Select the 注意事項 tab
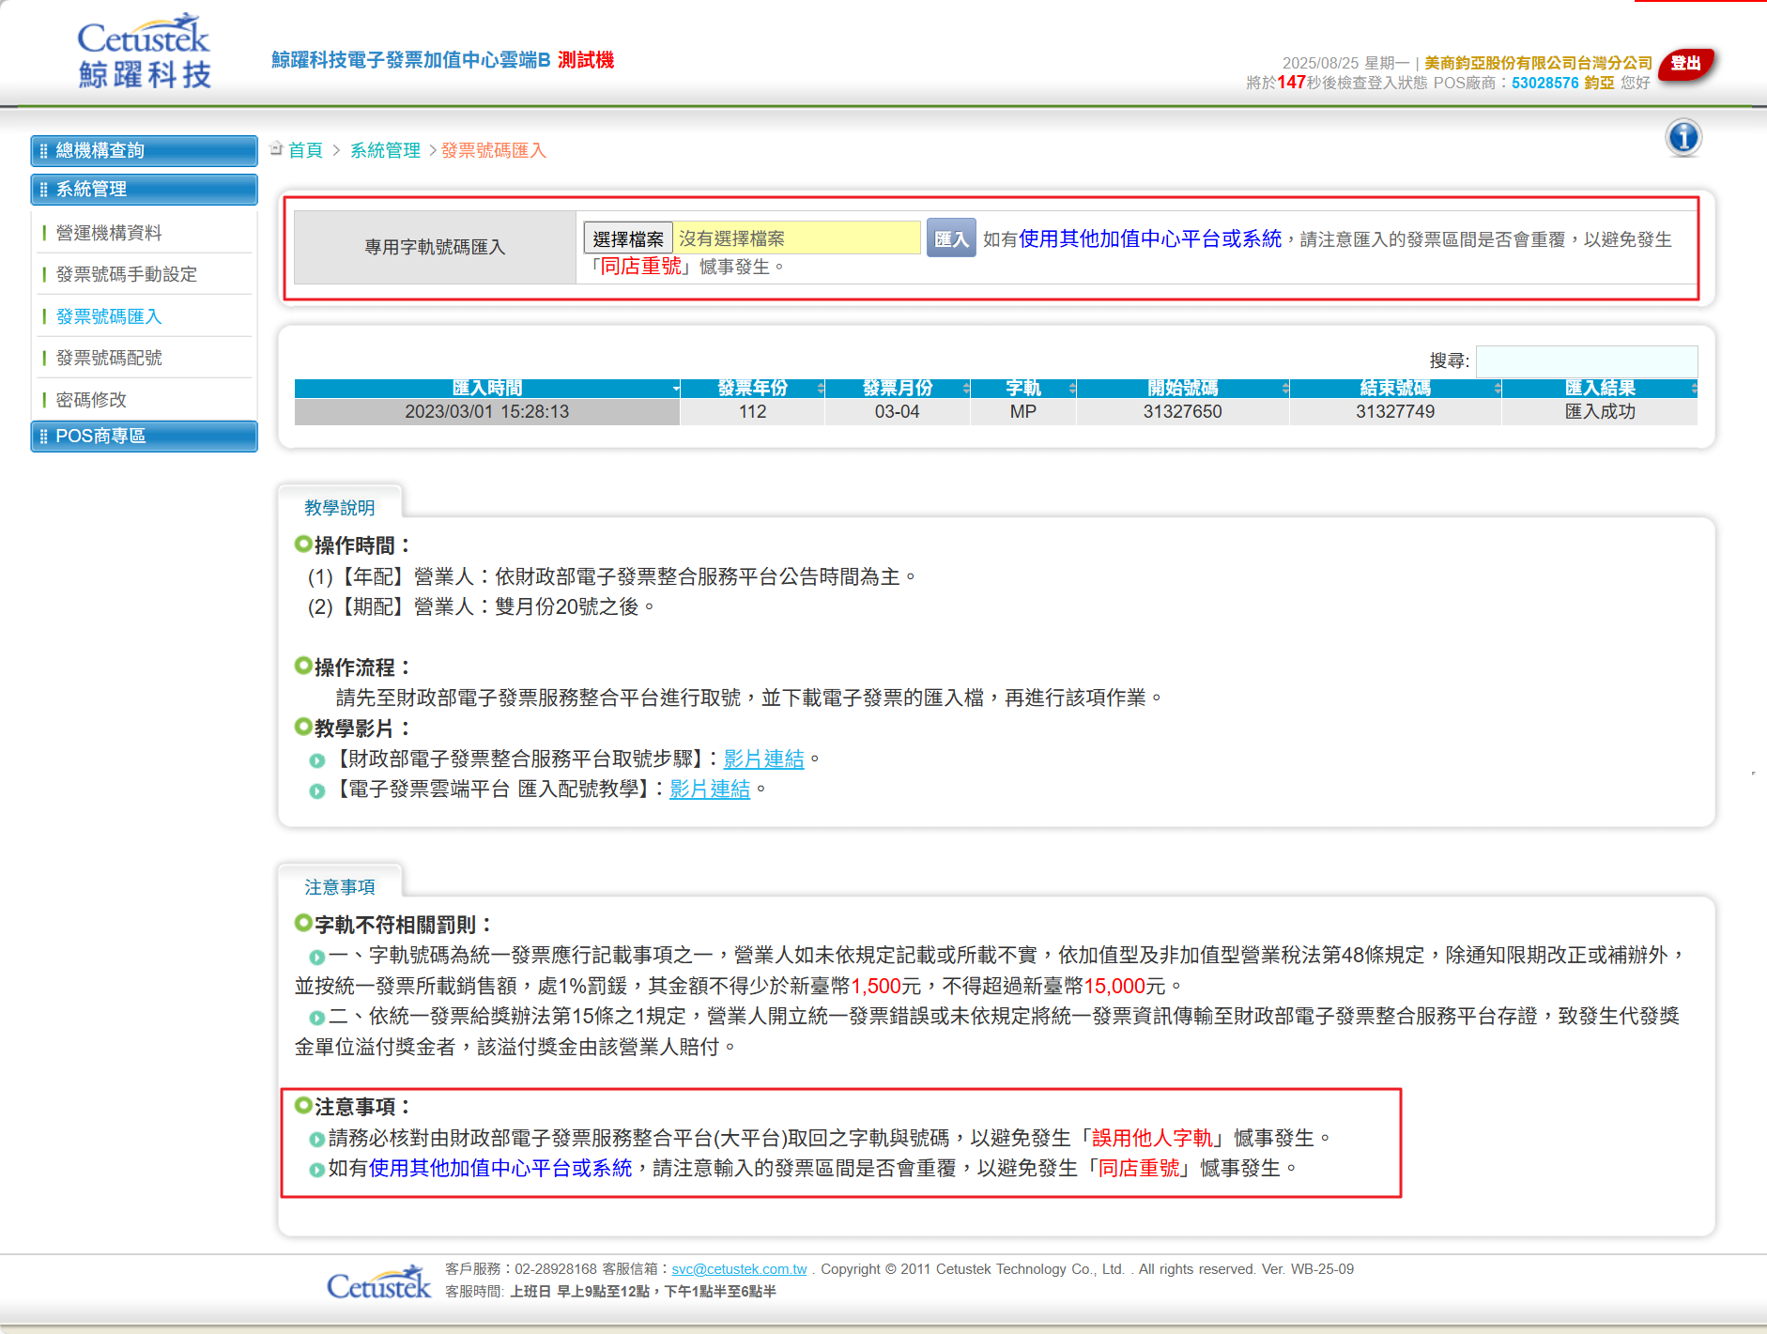 pyautogui.click(x=340, y=887)
